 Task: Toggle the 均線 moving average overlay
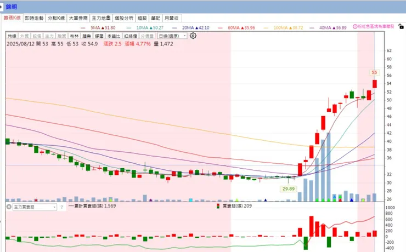12,36
